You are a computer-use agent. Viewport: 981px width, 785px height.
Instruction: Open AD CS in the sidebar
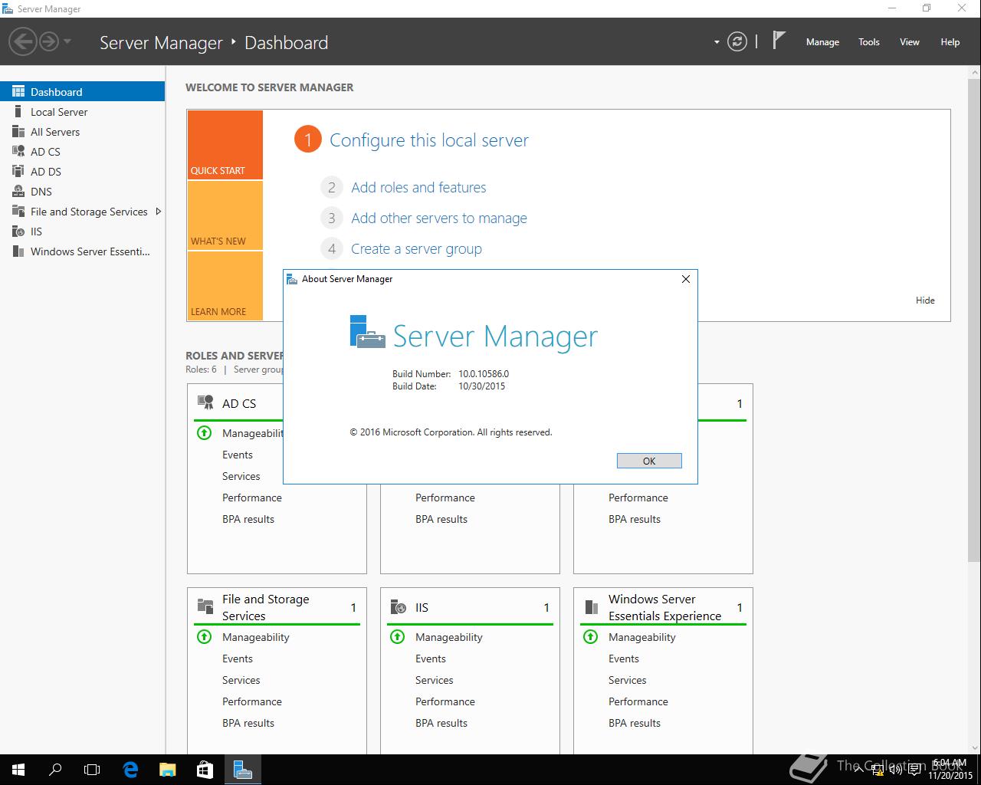point(82,151)
